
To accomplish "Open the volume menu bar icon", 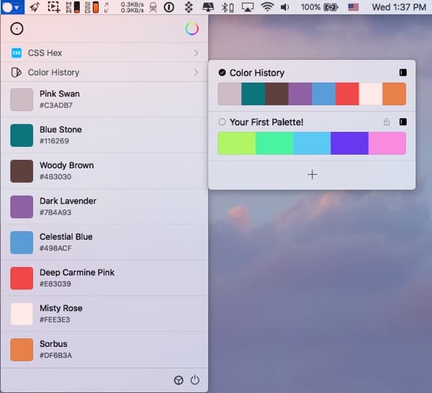I will 285,7.
